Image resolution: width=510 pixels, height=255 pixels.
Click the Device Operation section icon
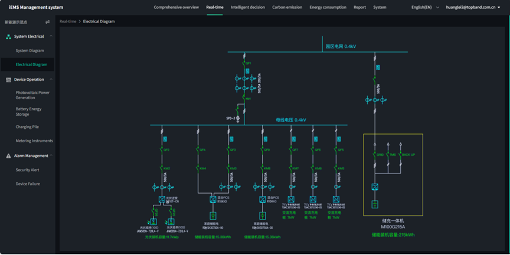tap(8, 80)
